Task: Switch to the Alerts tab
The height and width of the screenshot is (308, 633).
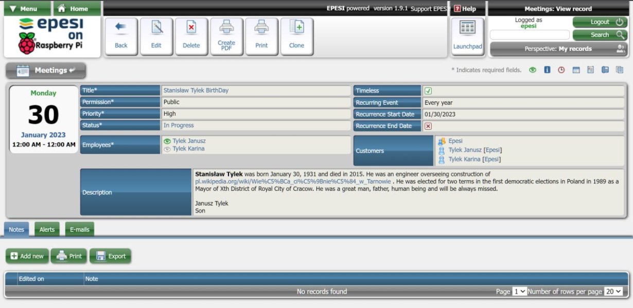Action: (47, 229)
